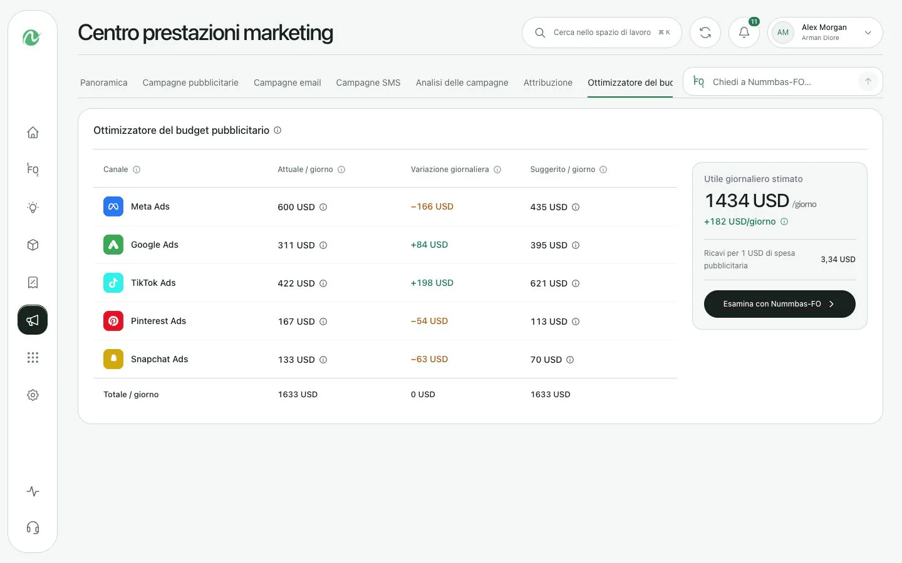Select the megaphone marketing sidebar icon
This screenshot has width=902, height=563.
click(x=33, y=320)
